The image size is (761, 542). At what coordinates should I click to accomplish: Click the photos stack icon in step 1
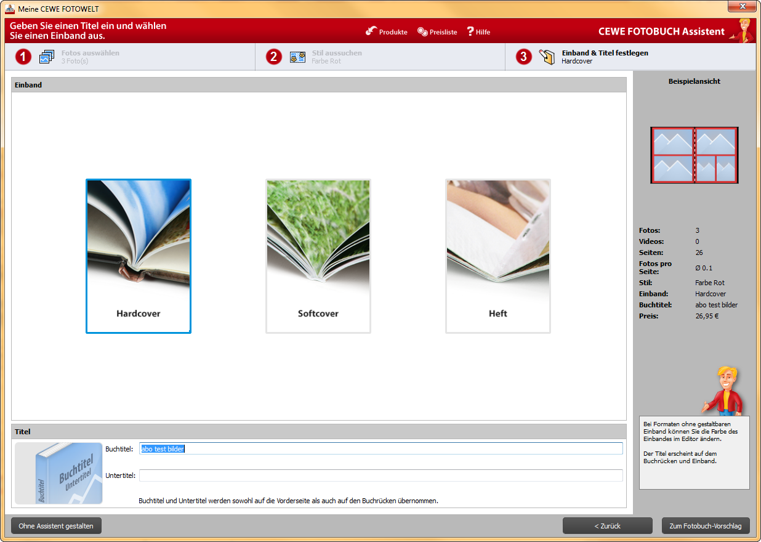click(x=47, y=57)
